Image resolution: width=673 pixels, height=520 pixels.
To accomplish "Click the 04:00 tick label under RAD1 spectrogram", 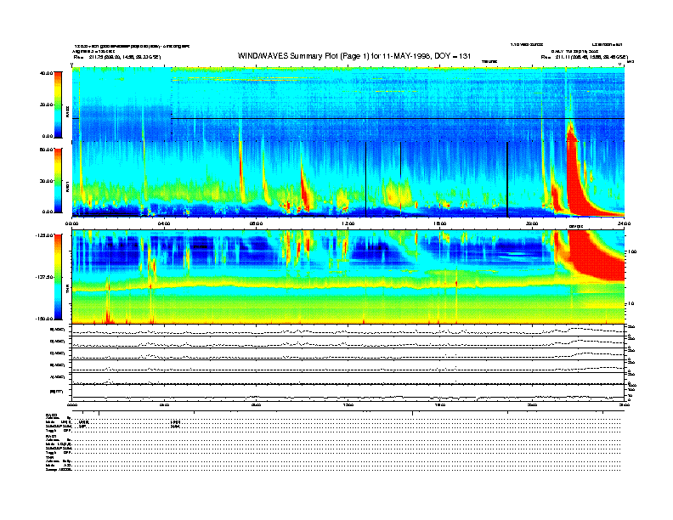I will 164,223.
